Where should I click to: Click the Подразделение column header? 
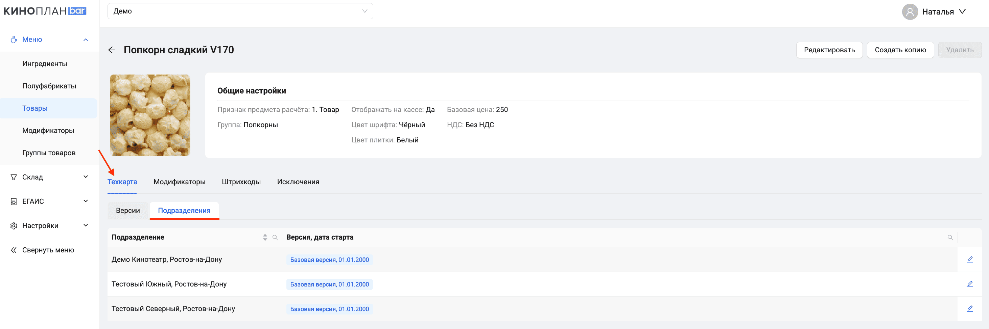click(138, 238)
